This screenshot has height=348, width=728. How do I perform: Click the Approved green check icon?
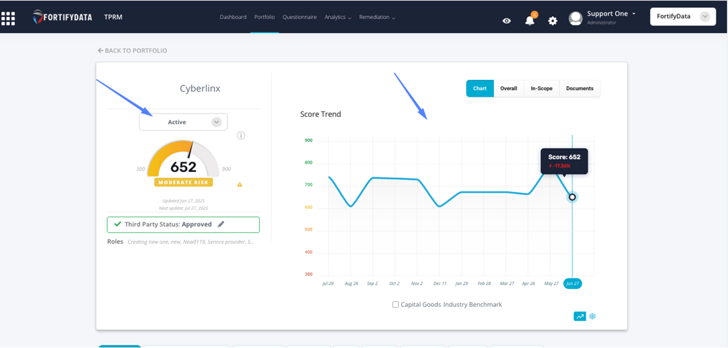coord(118,224)
